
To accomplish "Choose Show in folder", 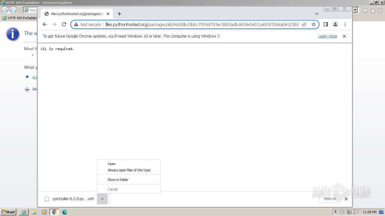I will (x=129, y=180).
